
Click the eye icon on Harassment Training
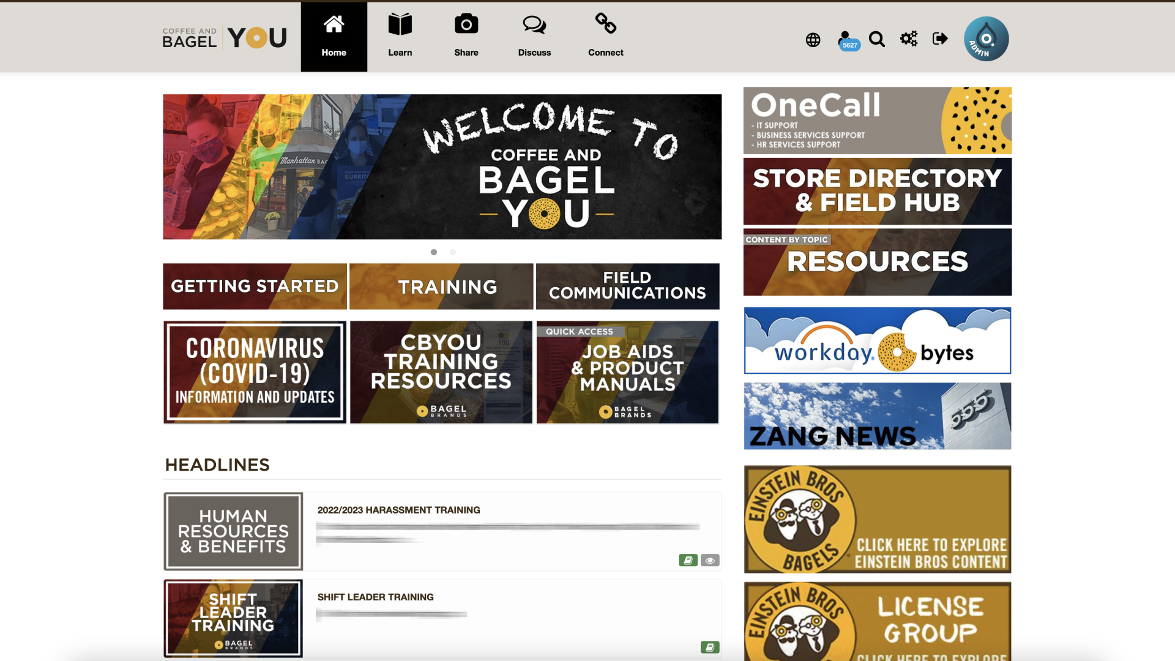pos(710,560)
